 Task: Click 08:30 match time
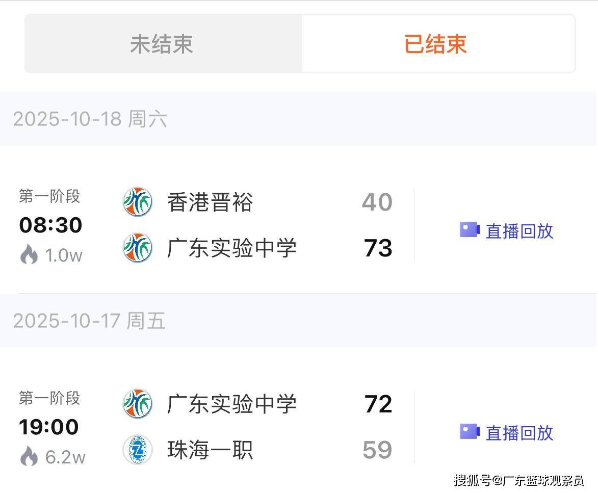[x=50, y=225]
